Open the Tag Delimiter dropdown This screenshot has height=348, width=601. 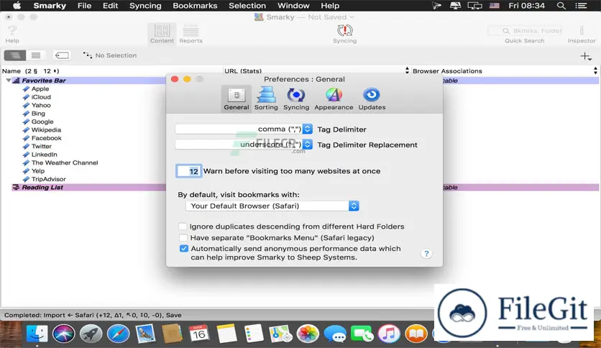[244, 129]
